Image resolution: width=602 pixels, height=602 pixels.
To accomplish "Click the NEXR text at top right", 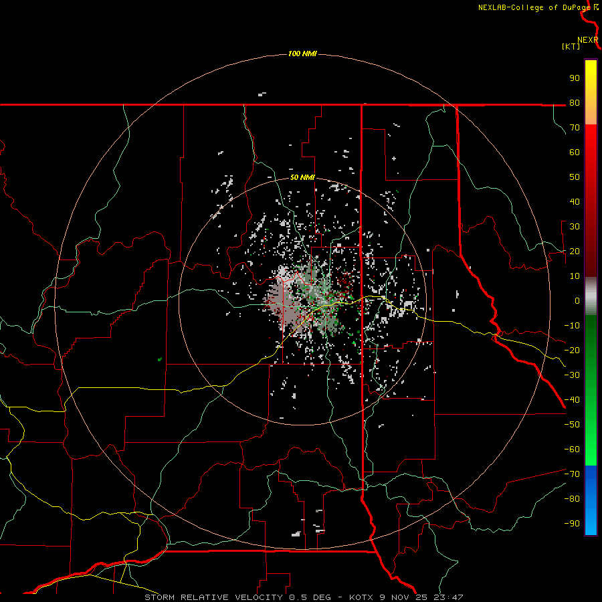I will click(587, 40).
